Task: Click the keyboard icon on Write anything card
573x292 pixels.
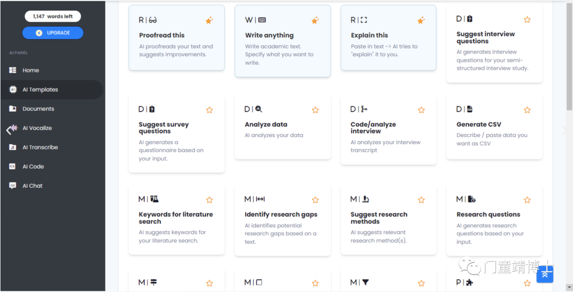Action: [x=262, y=20]
